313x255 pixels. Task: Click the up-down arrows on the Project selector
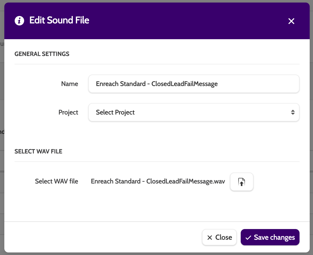[293, 112]
